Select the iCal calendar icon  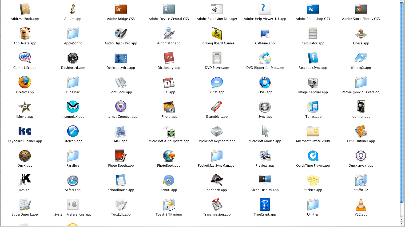pyautogui.click(x=169, y=82)
